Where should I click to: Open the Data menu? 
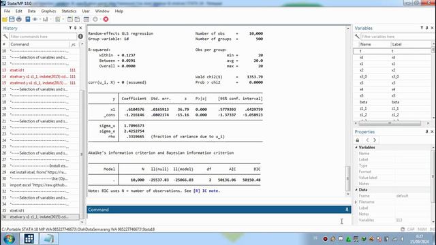coord(31,11)
